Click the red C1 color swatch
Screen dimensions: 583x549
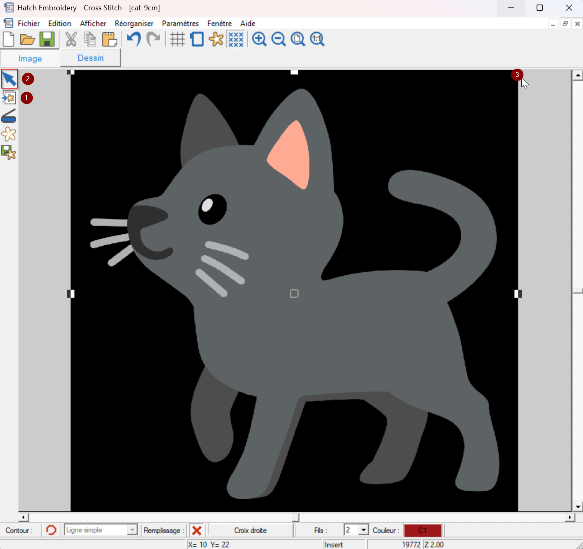click(x=422, y=530)
